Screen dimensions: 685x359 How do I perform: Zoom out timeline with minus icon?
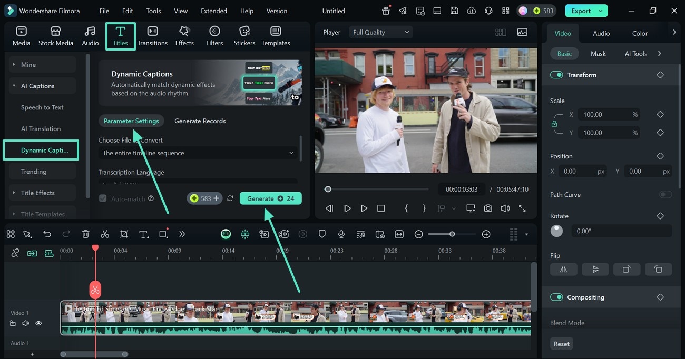[418, 234]
